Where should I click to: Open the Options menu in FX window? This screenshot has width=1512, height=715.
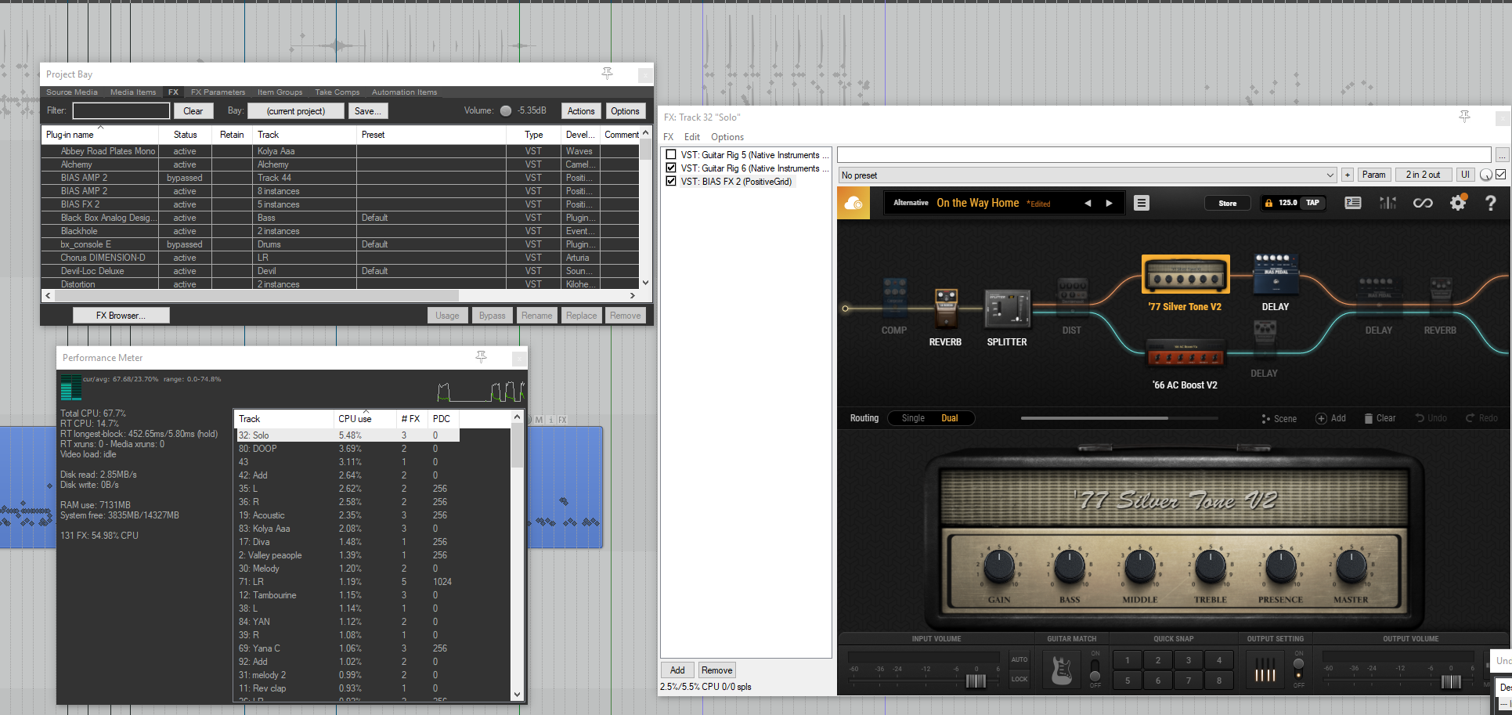tap(727, 137)
